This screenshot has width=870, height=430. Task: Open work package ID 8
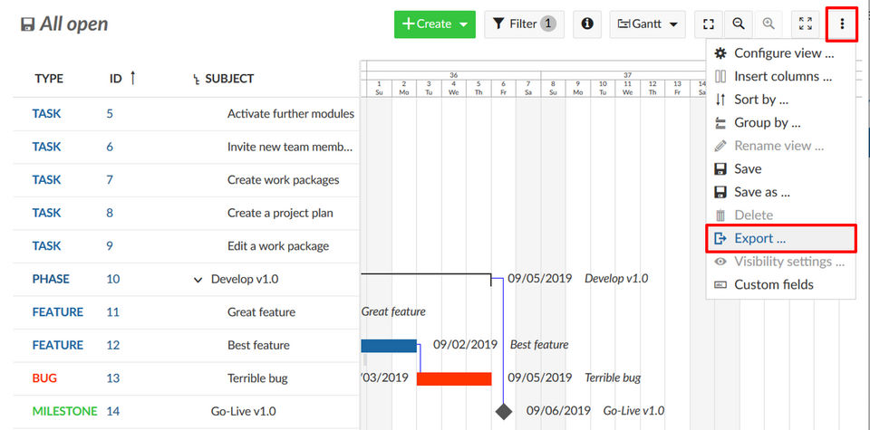[110, 214]
